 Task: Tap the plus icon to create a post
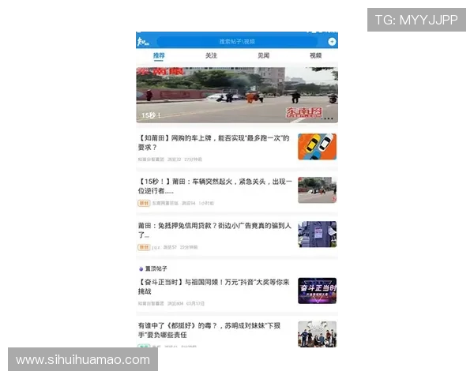tap(332, 41)
